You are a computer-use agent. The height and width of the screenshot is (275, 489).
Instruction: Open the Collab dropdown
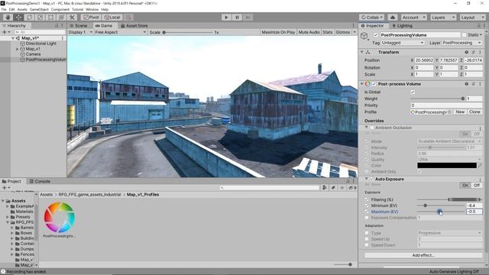372,18
